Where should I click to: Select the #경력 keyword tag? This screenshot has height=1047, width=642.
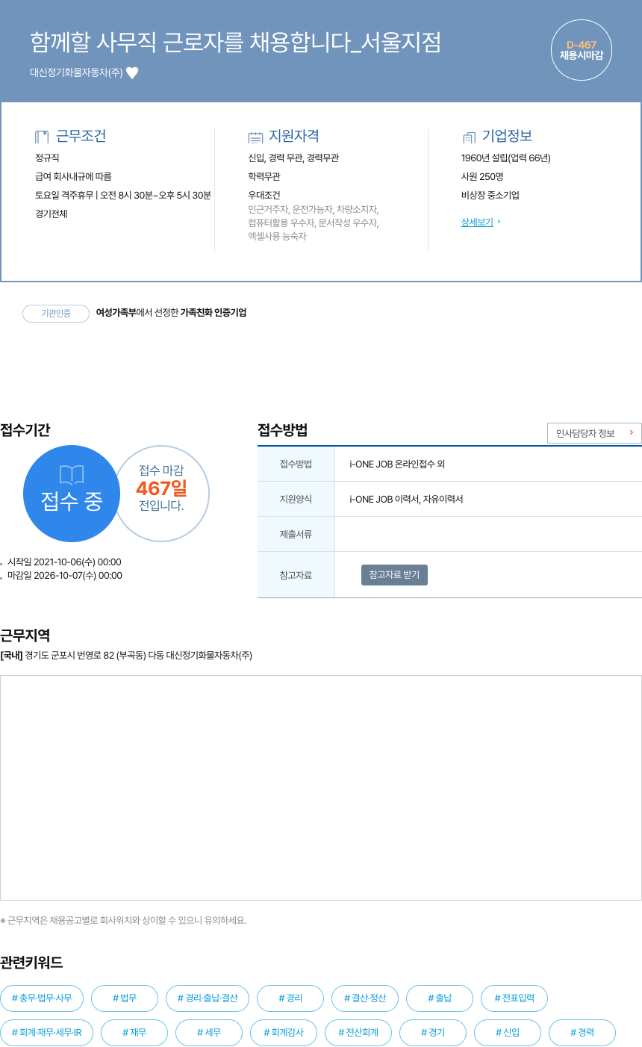pyautogui.click(x=582, y=1033)
